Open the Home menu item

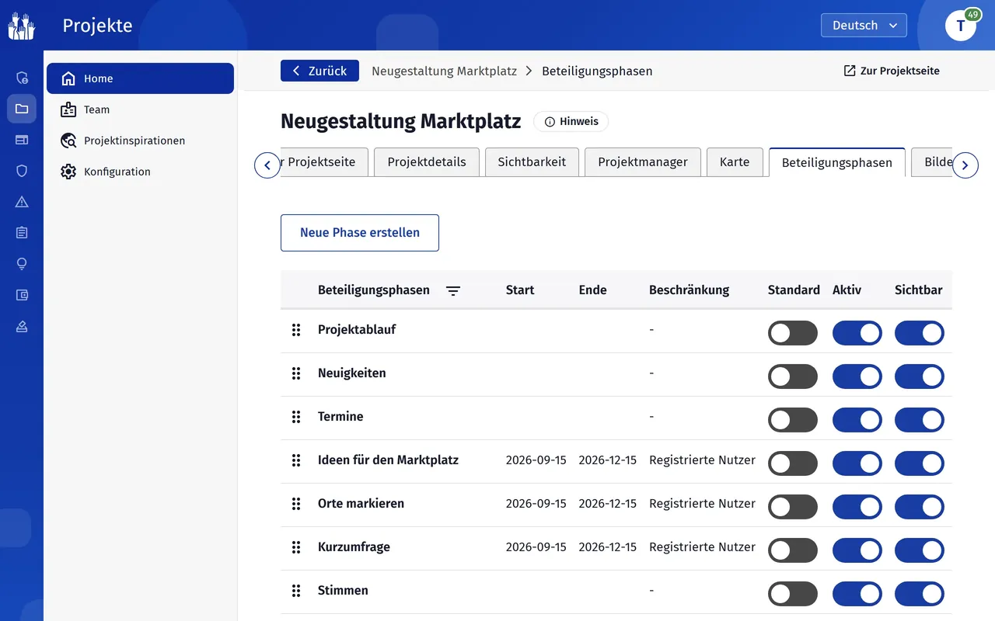pyautogui.click(x=140, y=78)
